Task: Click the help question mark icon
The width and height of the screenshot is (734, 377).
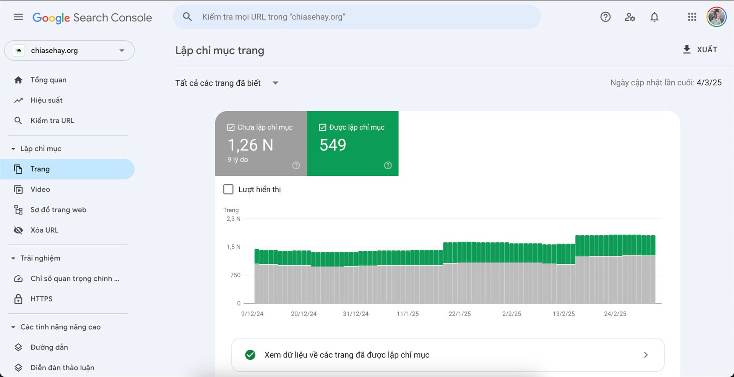Action: [605, 17]
